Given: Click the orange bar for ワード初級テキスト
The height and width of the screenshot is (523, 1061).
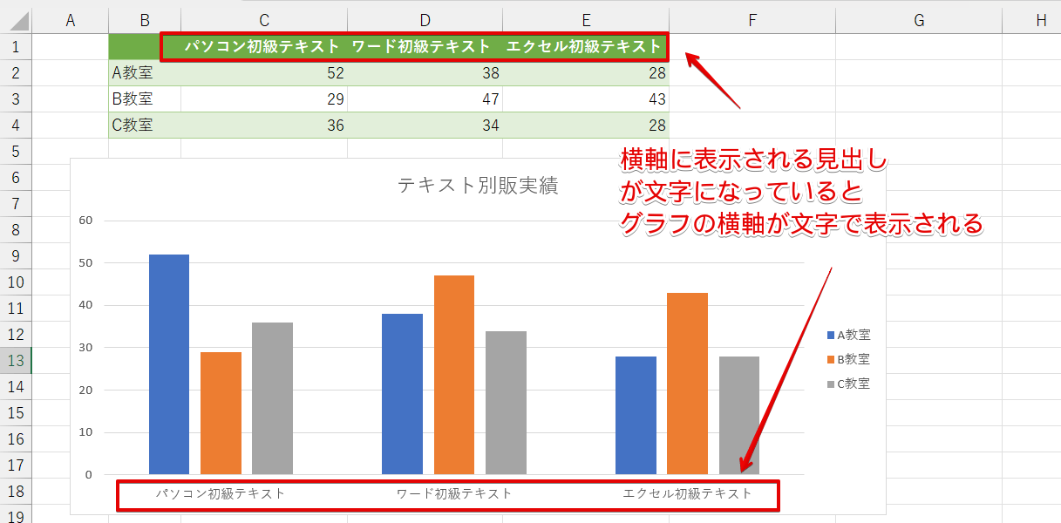Looking at the screenshot, I should pyautogui.click(x=454, y=375).
